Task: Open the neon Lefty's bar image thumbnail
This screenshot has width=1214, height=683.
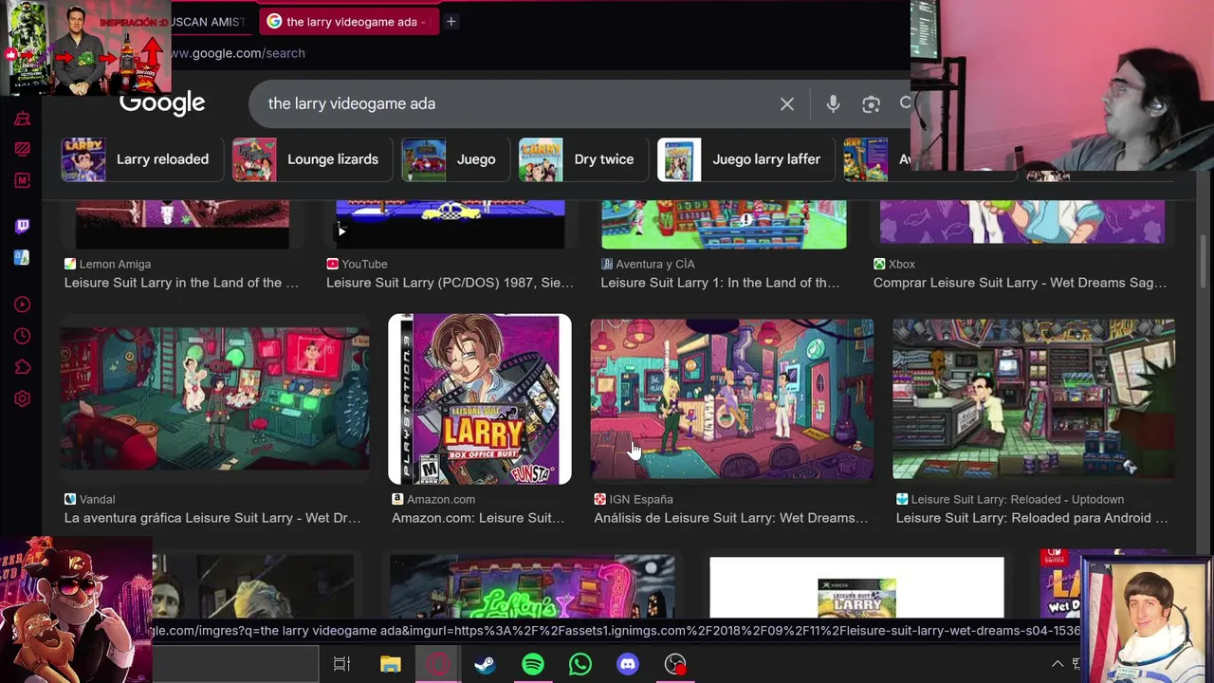Action: [x=532, y=586]
